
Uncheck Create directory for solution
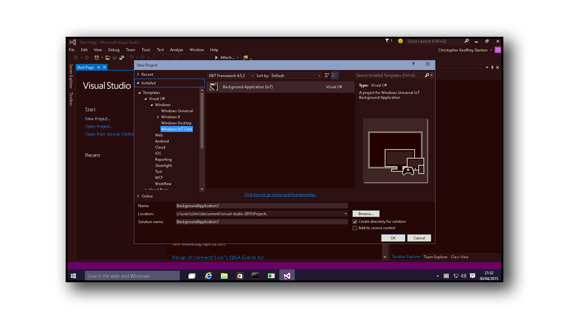(x=355, y=222)
